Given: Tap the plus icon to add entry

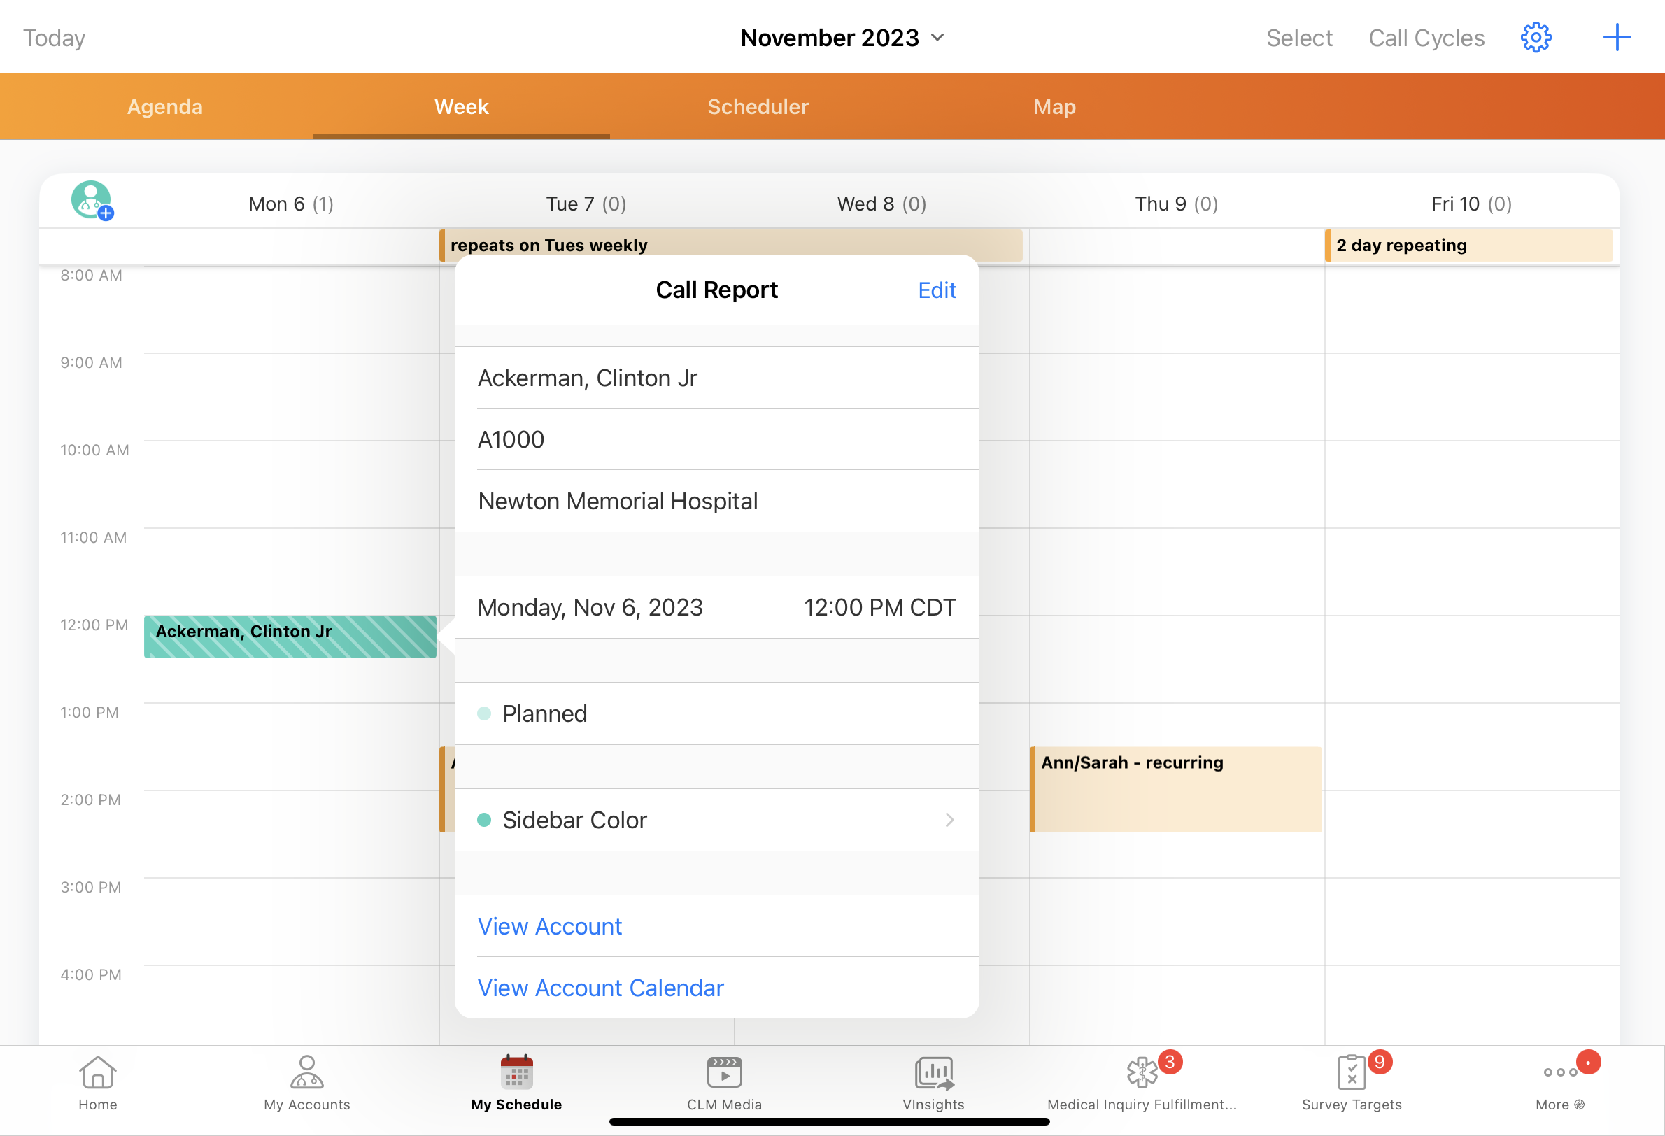Looking at the screenshot, I should click(1616, 37).
